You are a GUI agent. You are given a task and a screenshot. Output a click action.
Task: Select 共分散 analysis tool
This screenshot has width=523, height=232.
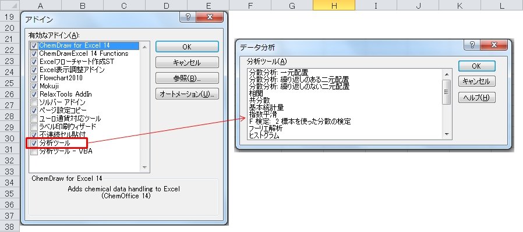(259, 101)
